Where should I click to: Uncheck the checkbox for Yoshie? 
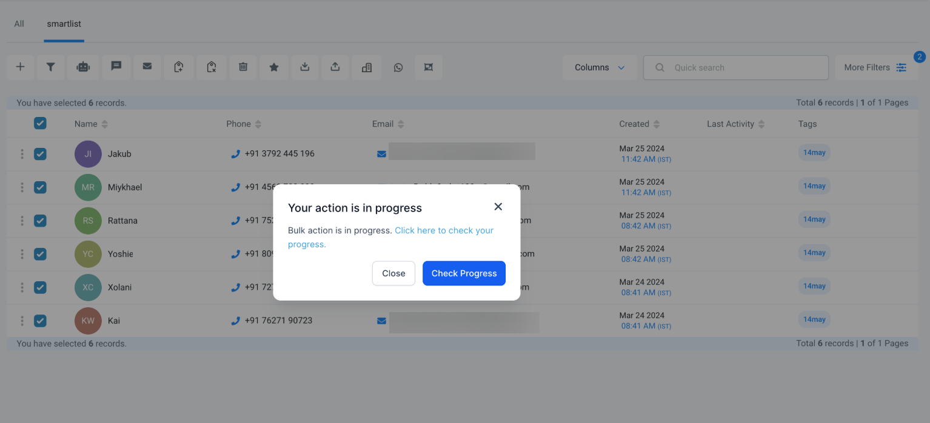(x=40, y=254)
